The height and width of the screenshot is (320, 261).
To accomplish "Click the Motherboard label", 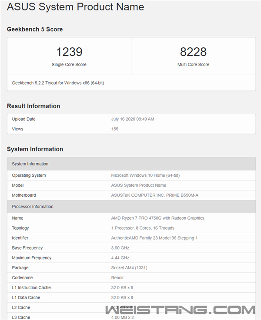I will (x=24, y=195).
